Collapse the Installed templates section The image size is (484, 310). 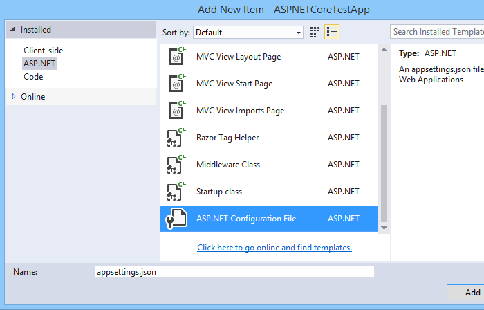click(12, 30)
